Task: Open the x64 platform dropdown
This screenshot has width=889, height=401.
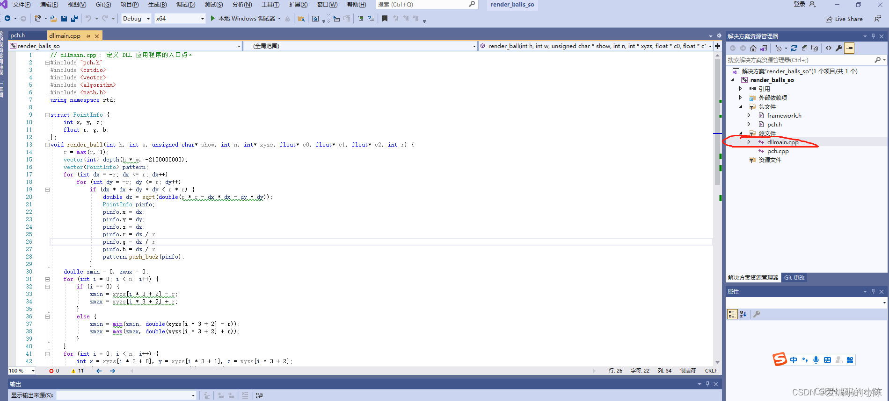Action: 180,19
